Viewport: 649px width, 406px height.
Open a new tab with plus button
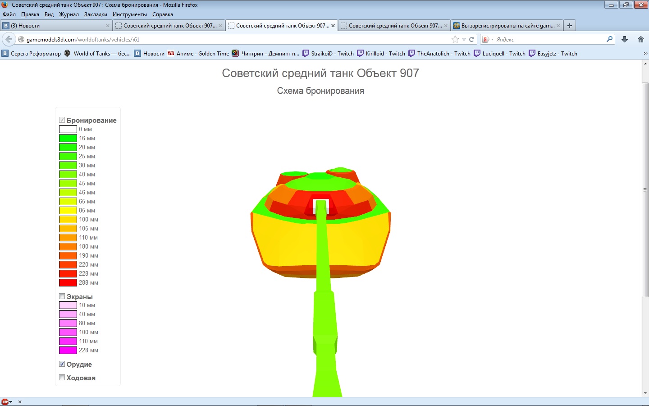click(x=570, y=26)
